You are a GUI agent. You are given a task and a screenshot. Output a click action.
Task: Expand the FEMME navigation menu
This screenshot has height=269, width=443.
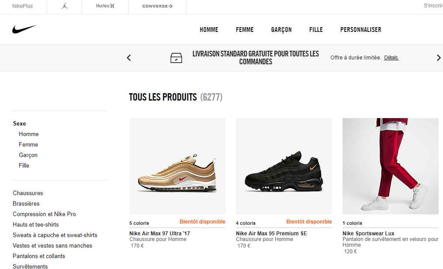pyautogui.click(x=245, y=30)
